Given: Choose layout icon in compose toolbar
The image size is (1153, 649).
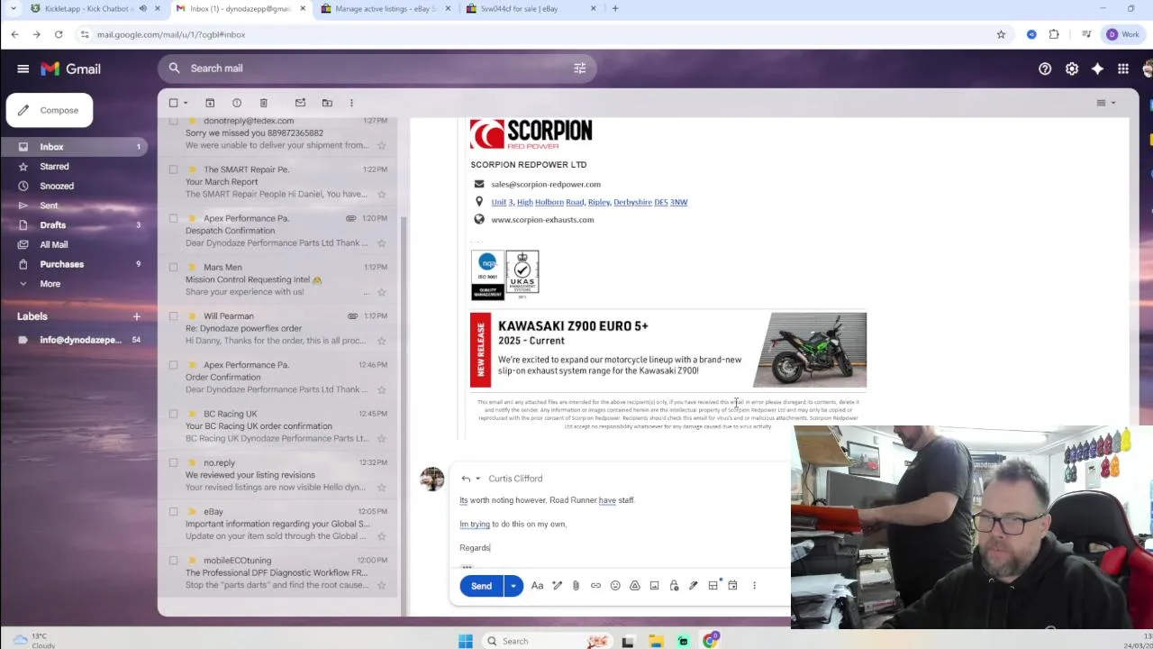Looking at the screenshot, I should coord(713,586).
